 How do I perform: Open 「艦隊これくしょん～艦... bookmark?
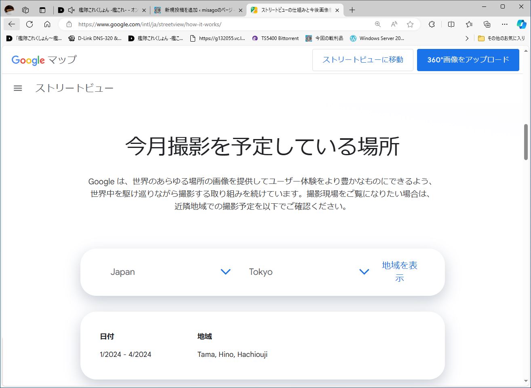(x=34, y=38)
